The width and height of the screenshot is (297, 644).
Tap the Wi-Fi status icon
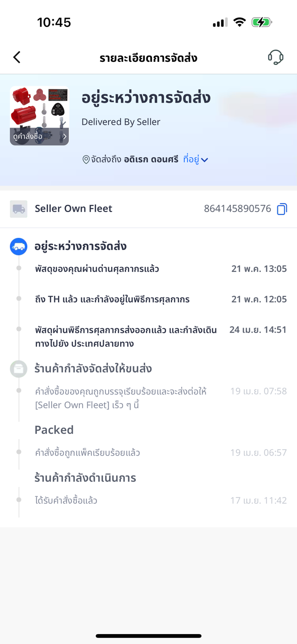coord(239,22)
